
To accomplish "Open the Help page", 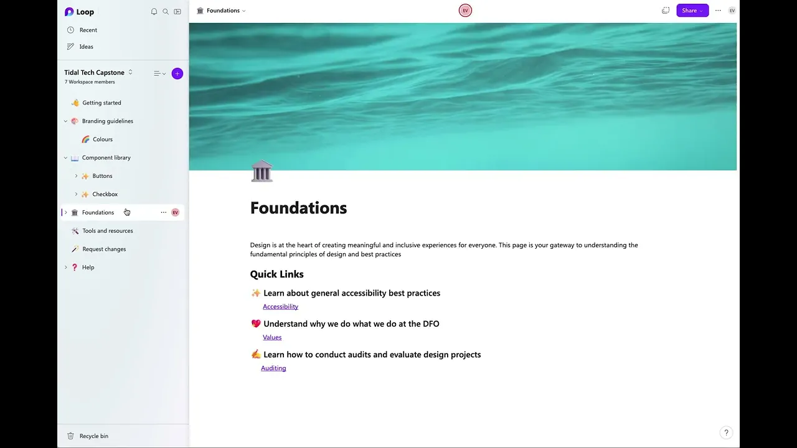I will [88, 268].
